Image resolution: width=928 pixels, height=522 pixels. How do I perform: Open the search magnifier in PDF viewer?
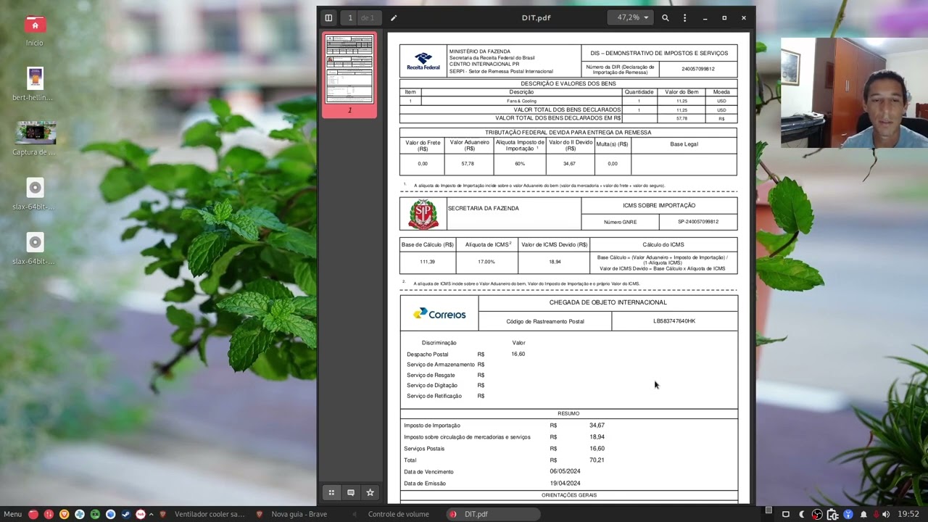pos(665,17)
